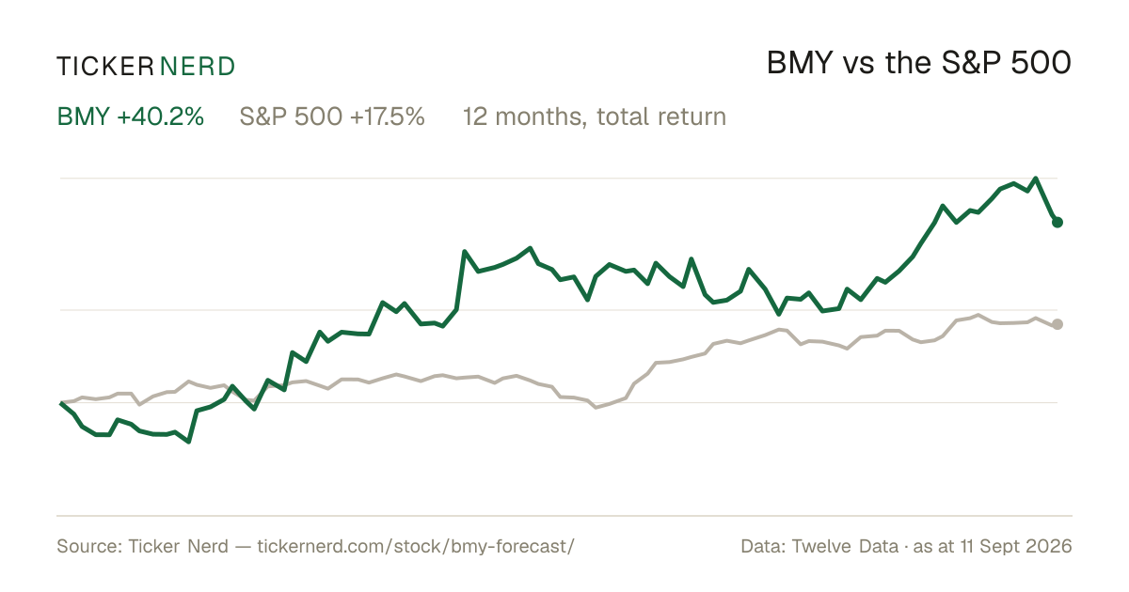
Task: Click the chart title BMY vs the S&P 500
Action: tap(919, 64)
